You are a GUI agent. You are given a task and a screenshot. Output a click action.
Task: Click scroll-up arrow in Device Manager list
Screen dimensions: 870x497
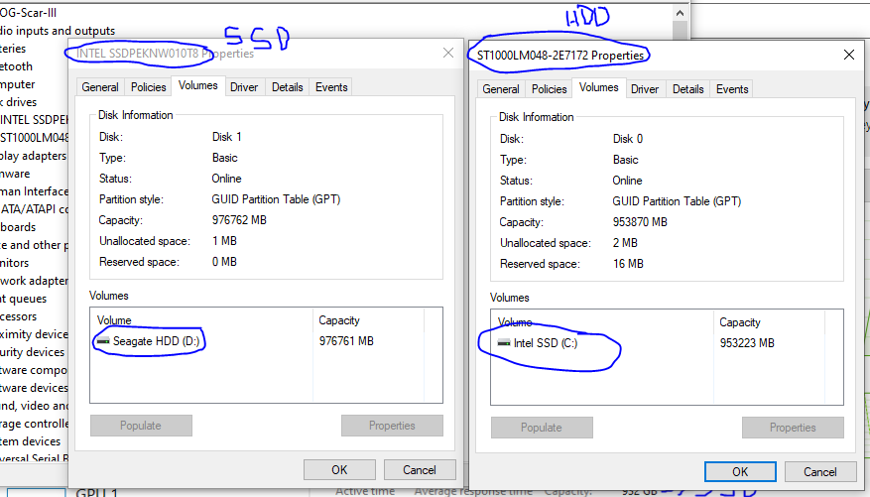[x=680, y=13]
